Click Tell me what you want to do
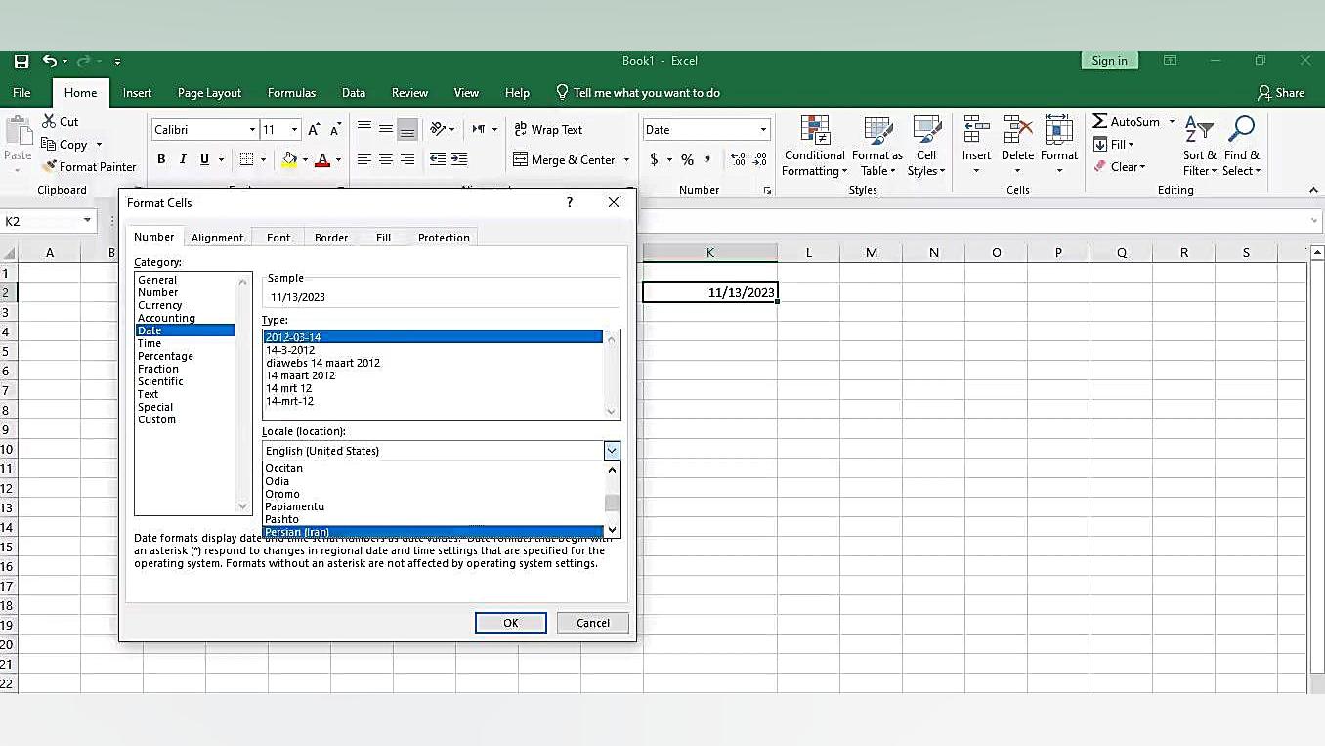 click(638, 93)
